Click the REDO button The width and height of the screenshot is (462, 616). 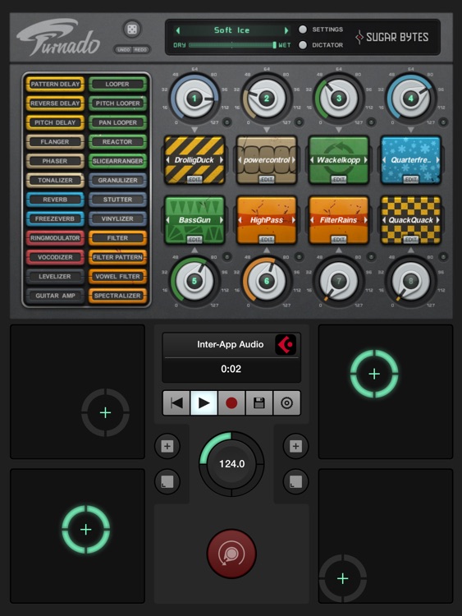tap(140, 50)
